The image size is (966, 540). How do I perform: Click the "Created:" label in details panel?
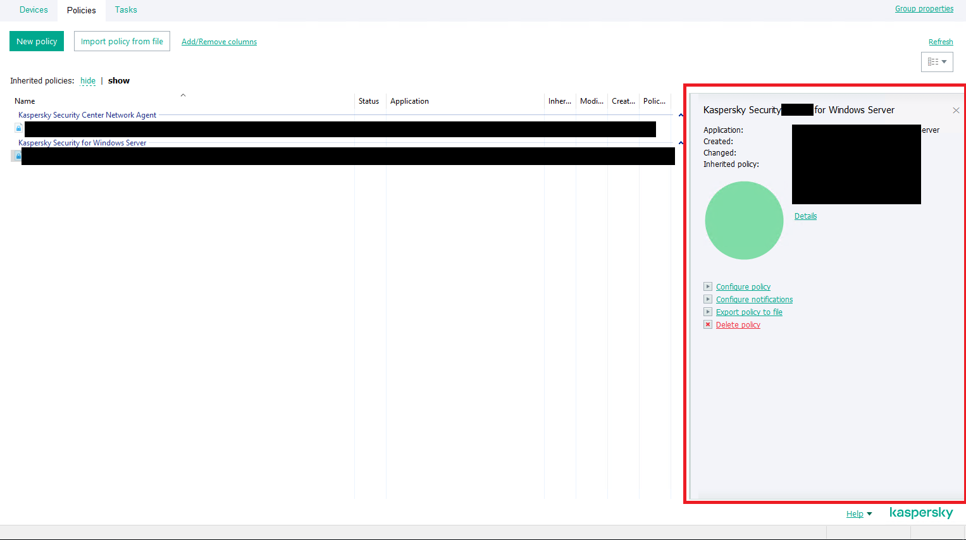tap(718, 142)
